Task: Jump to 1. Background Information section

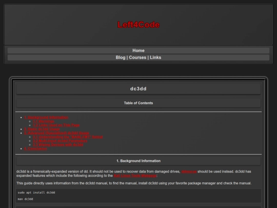Action: 46,118
